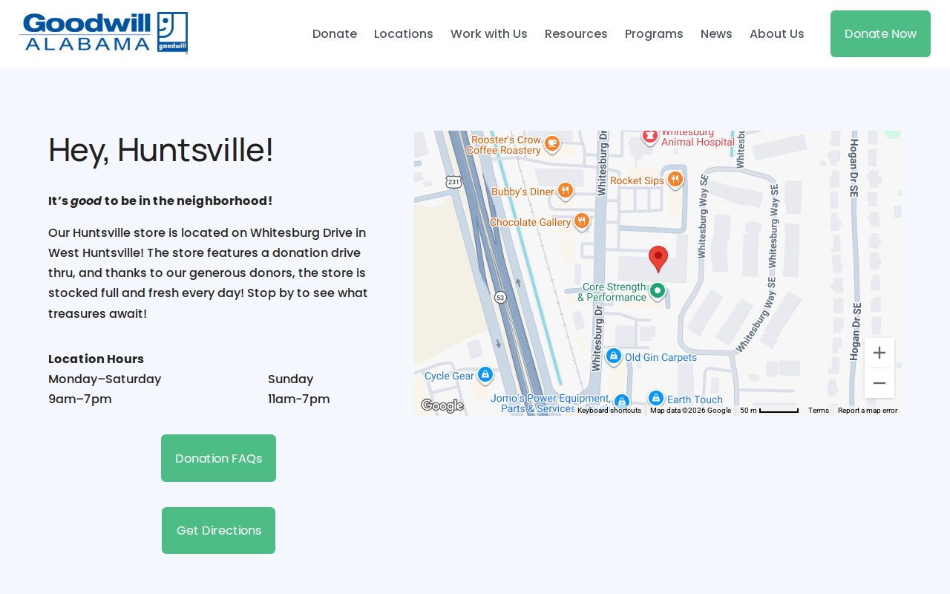
Task: Zoom out on the map
Action: 879,383
